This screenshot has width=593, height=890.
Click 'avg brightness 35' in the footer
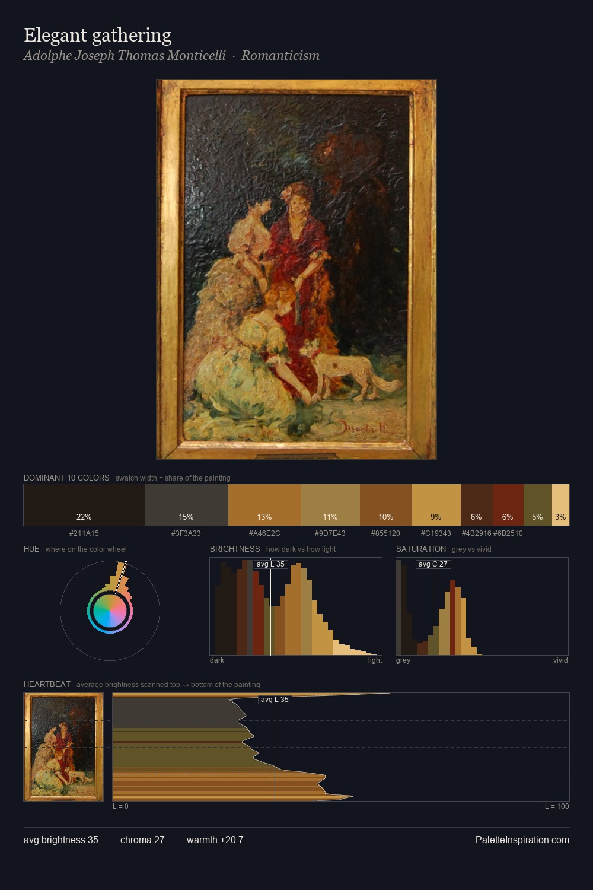pos(61,840)
